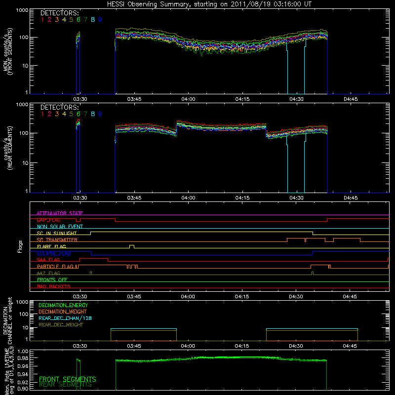Click the 03:30 tick under front segments plot
395x395 pixels.
click(80, 99)
